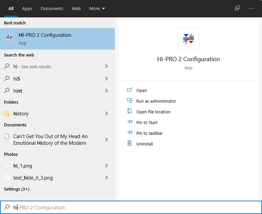
Task: Click the Open action text
Action: (x=142, y=90)
